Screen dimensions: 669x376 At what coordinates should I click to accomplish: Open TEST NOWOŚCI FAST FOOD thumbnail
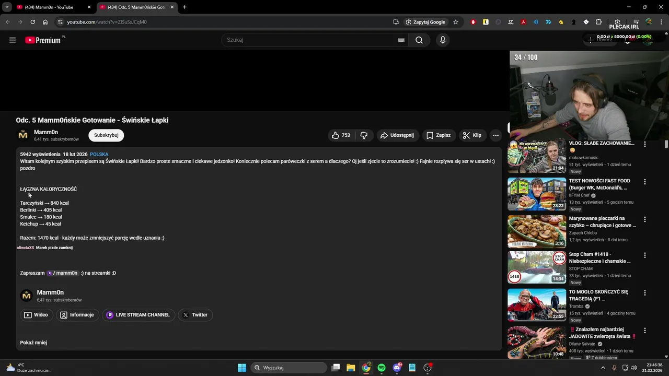537,194
